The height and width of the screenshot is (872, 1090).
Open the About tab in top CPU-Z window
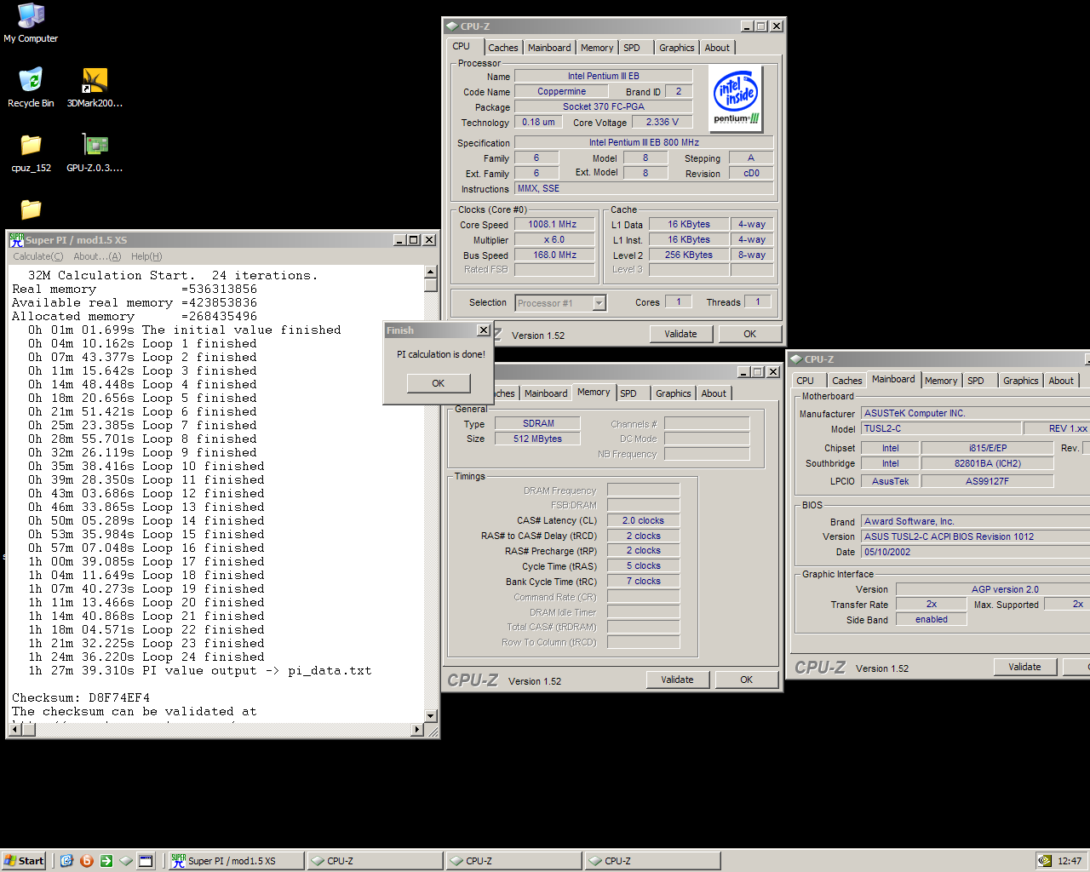point(717,48)
